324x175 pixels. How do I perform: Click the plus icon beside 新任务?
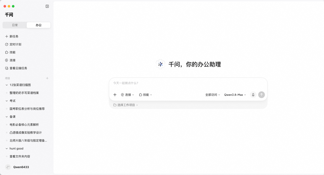click(7, 36)
